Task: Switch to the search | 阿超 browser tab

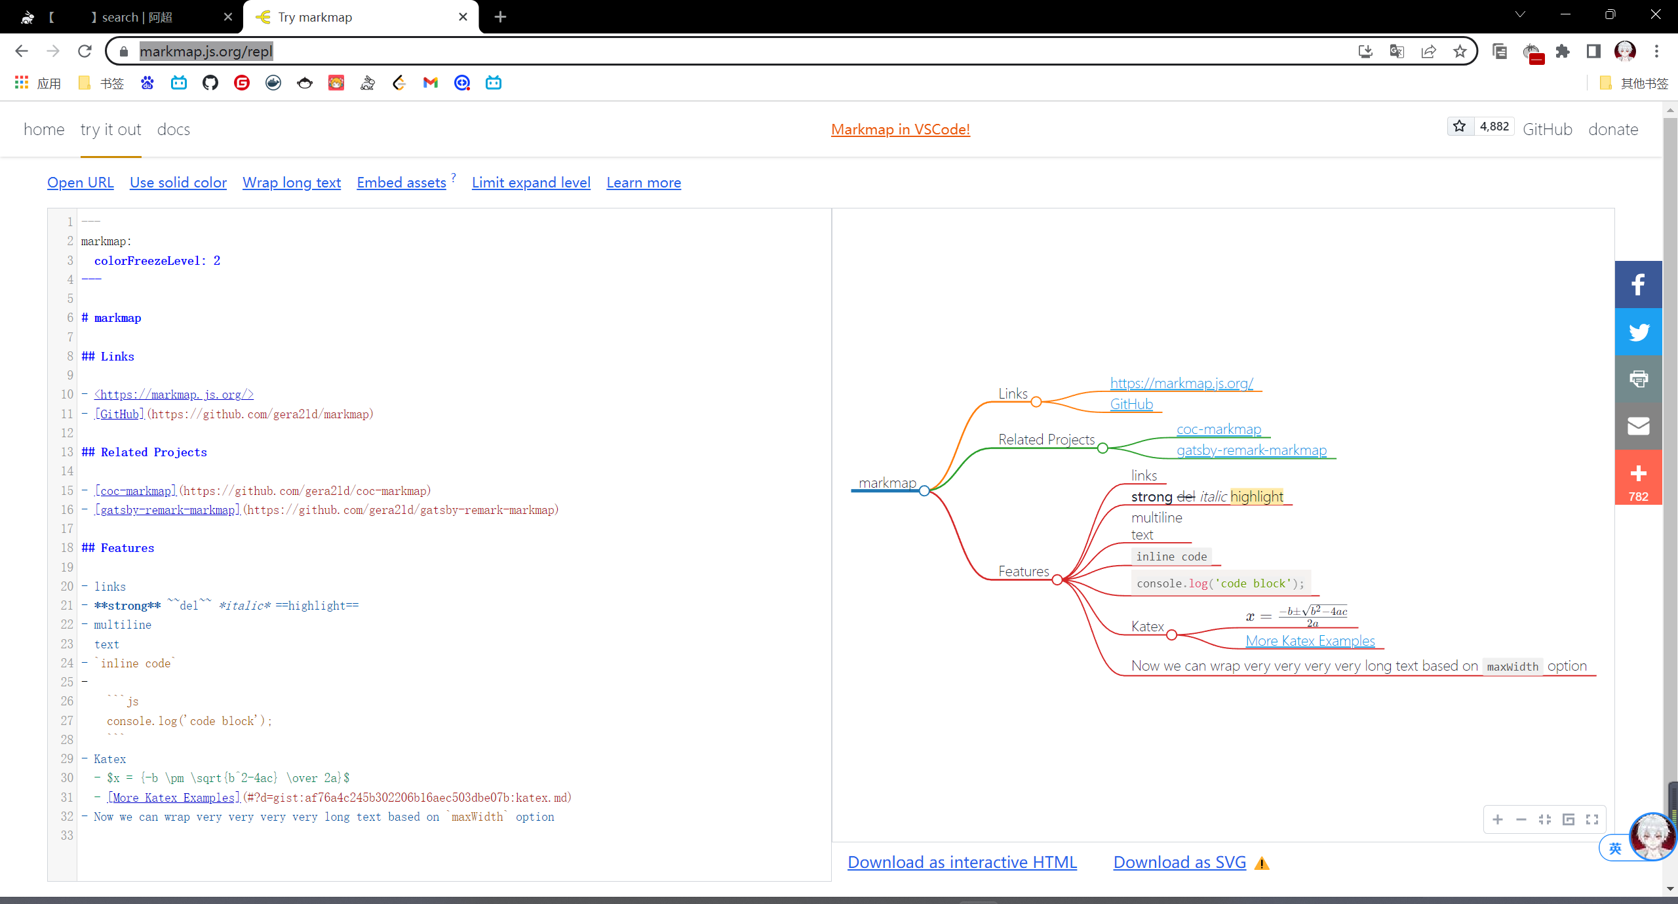Action: pos(131,17)
